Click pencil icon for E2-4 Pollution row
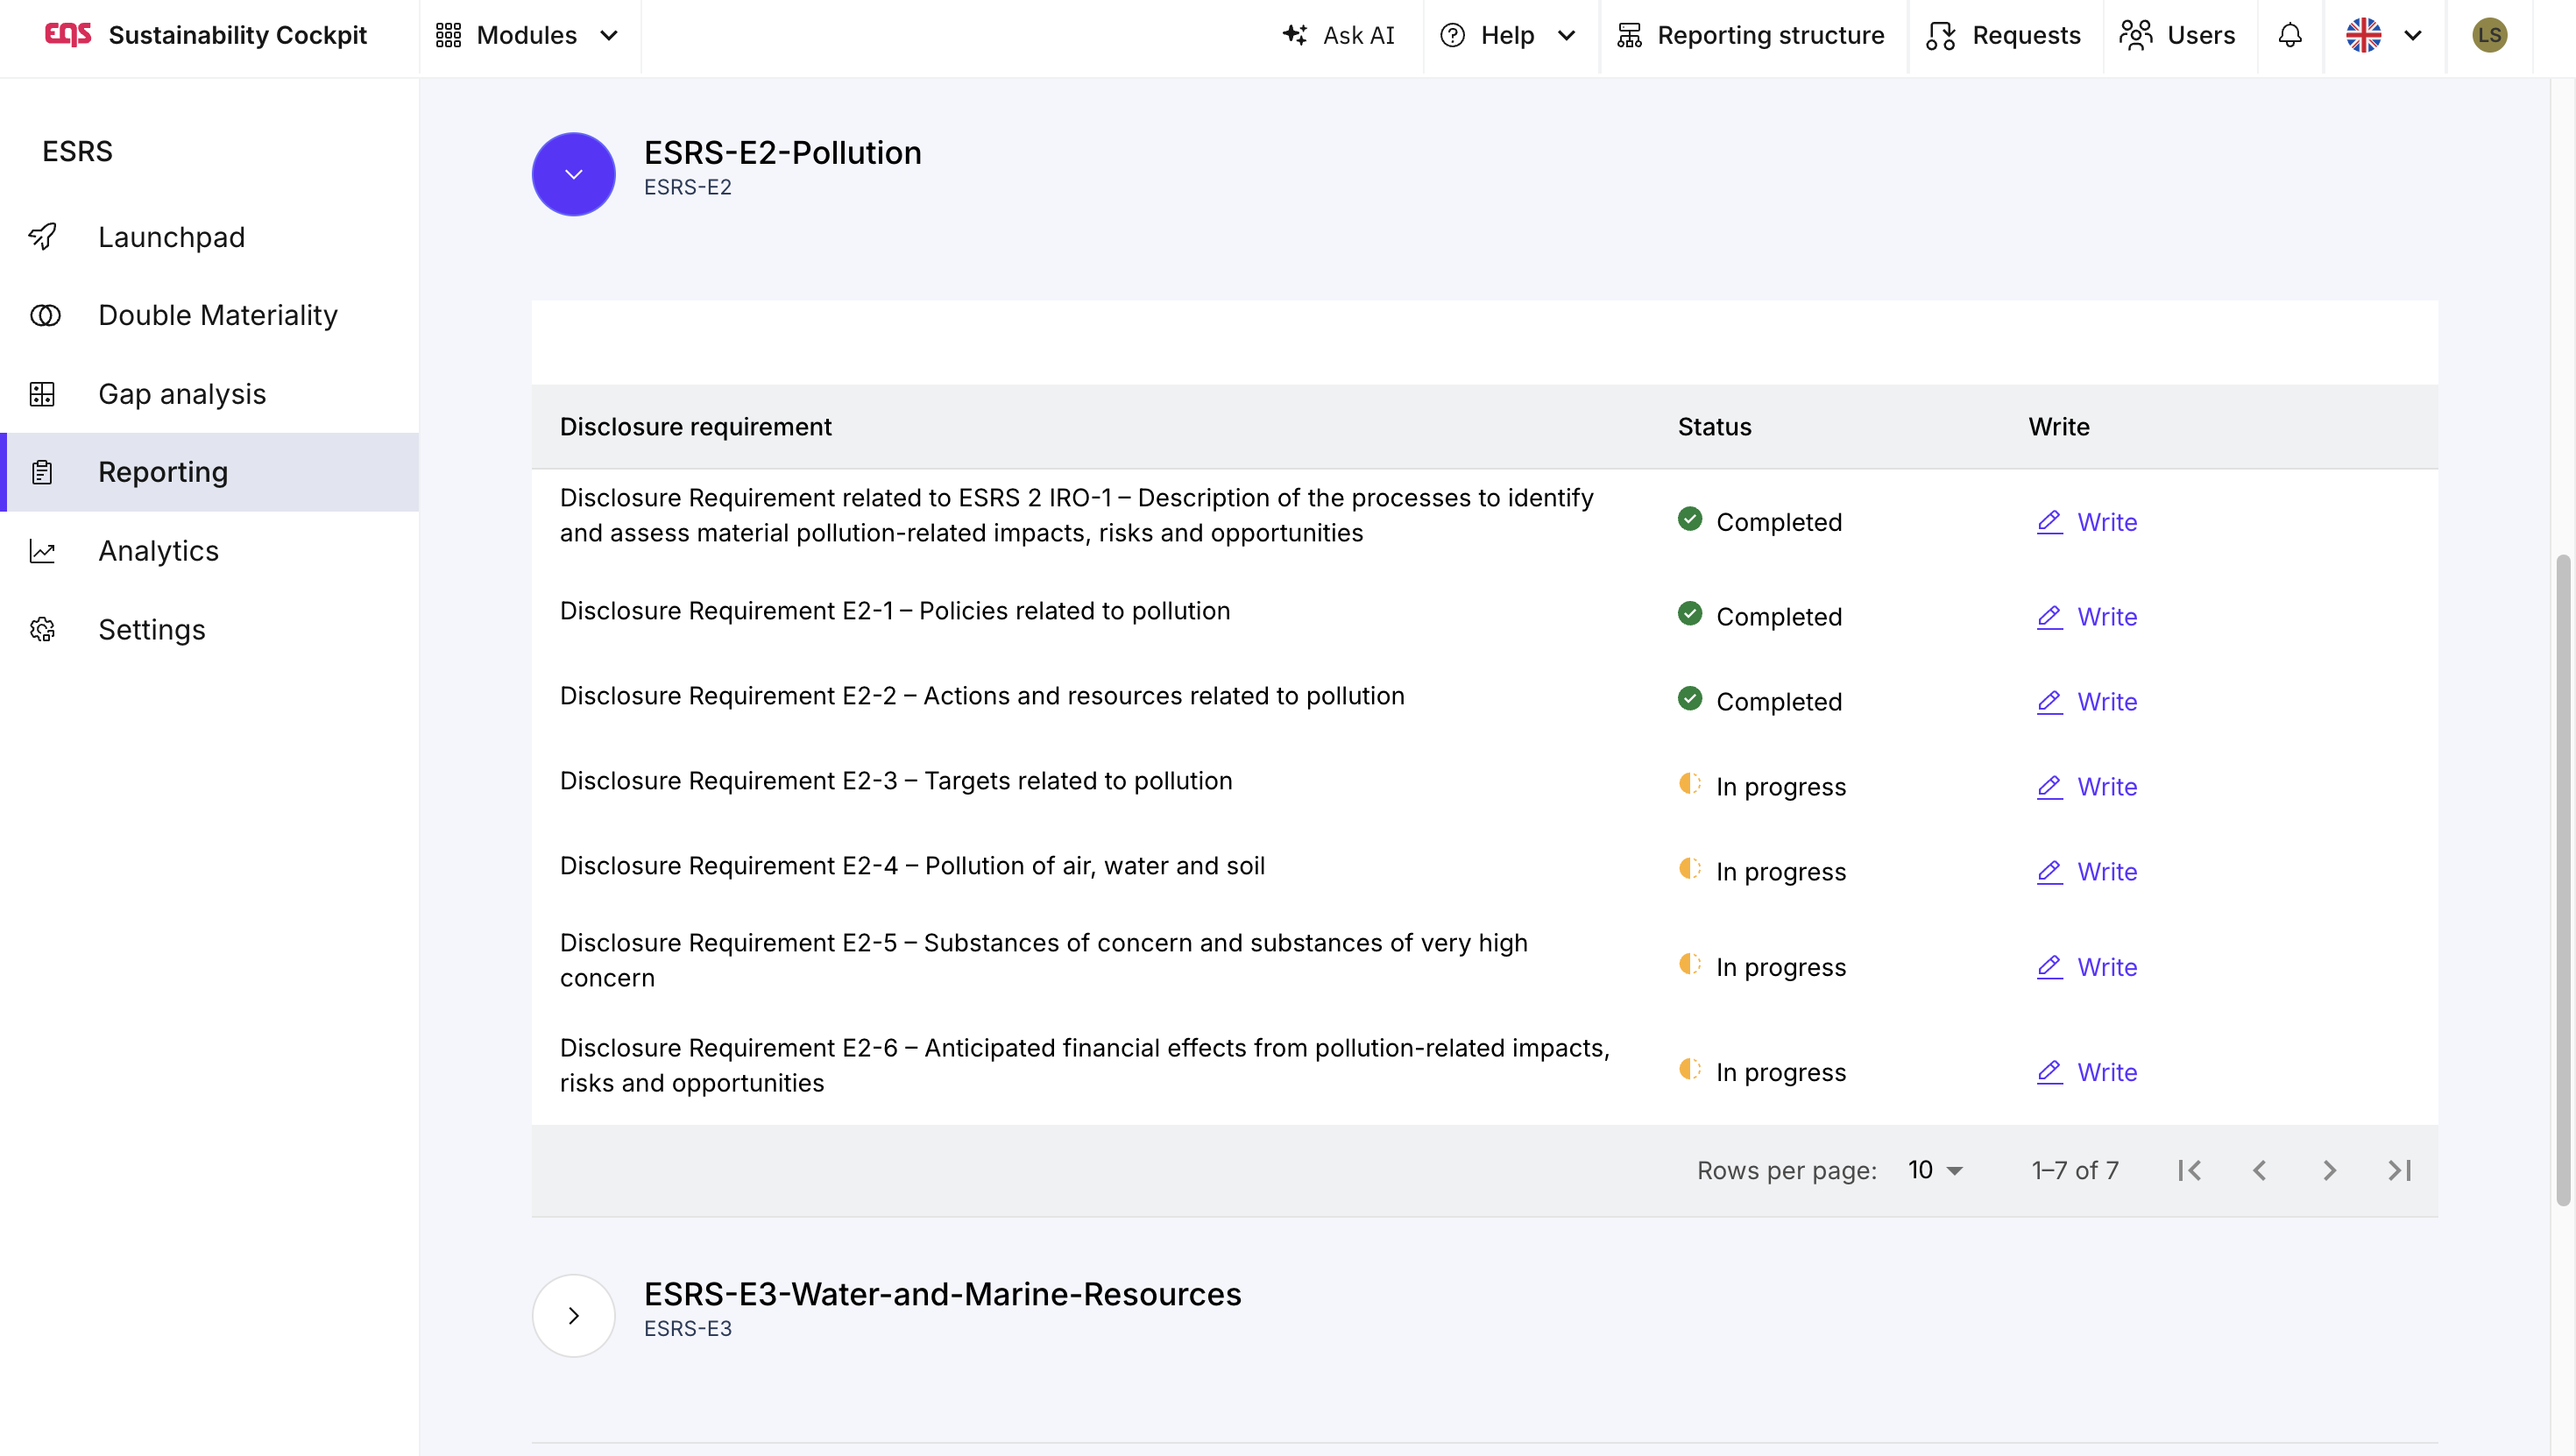2576x1456 pixels. 2050,872
